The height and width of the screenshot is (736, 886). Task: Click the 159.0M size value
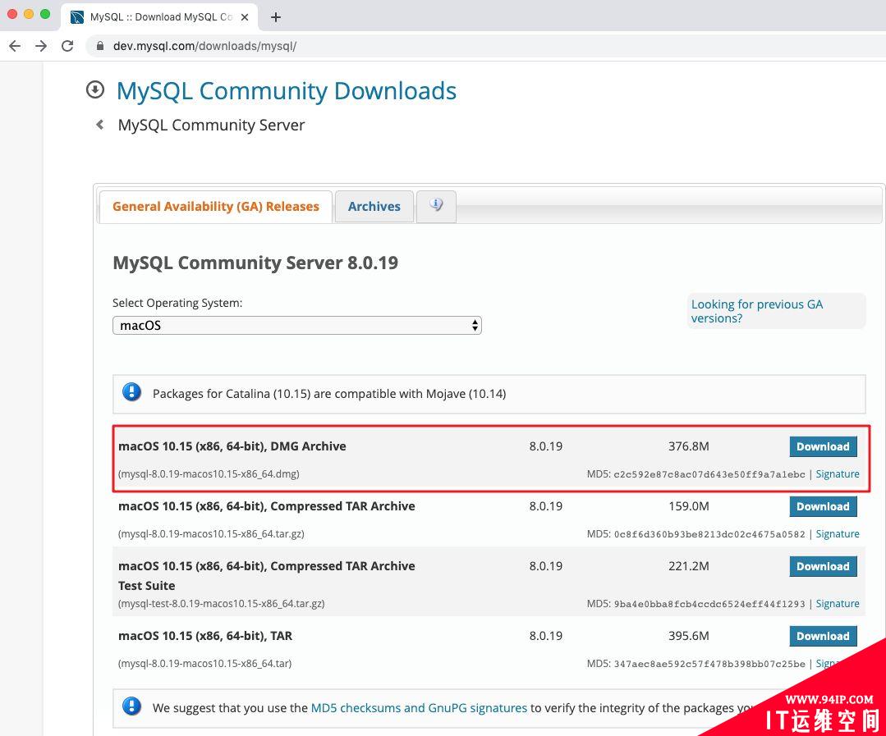(x=688, y=506)
